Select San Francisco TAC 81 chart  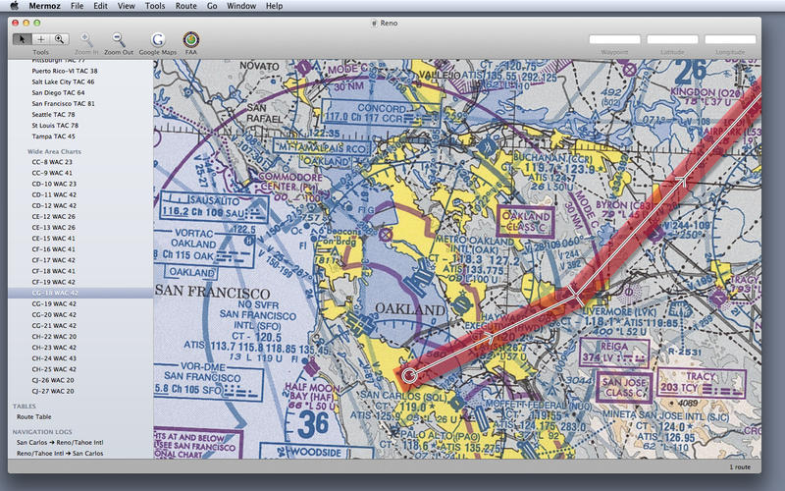pos(63,103)
